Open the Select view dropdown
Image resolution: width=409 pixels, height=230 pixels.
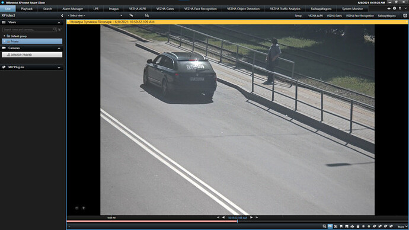tap(95, 15)
